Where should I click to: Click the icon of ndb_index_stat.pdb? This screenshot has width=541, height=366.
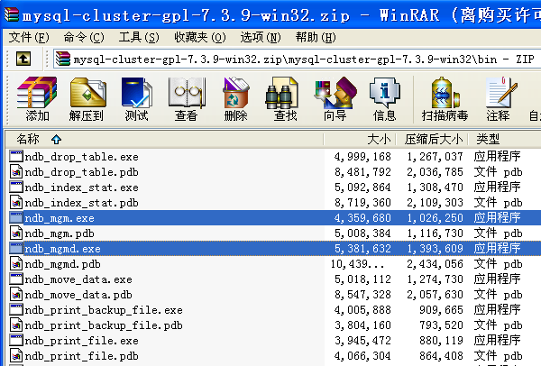tap(16, 203)
